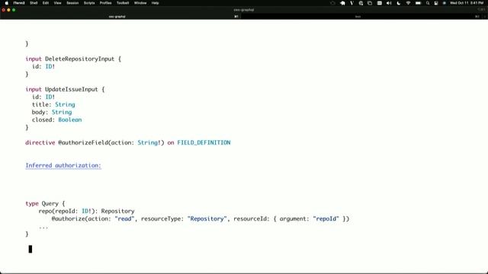The height and width of the screenshot is (274, 488).
Task: Click 'UpdateIssueInput' type name
Action: (x=72, y=90)
